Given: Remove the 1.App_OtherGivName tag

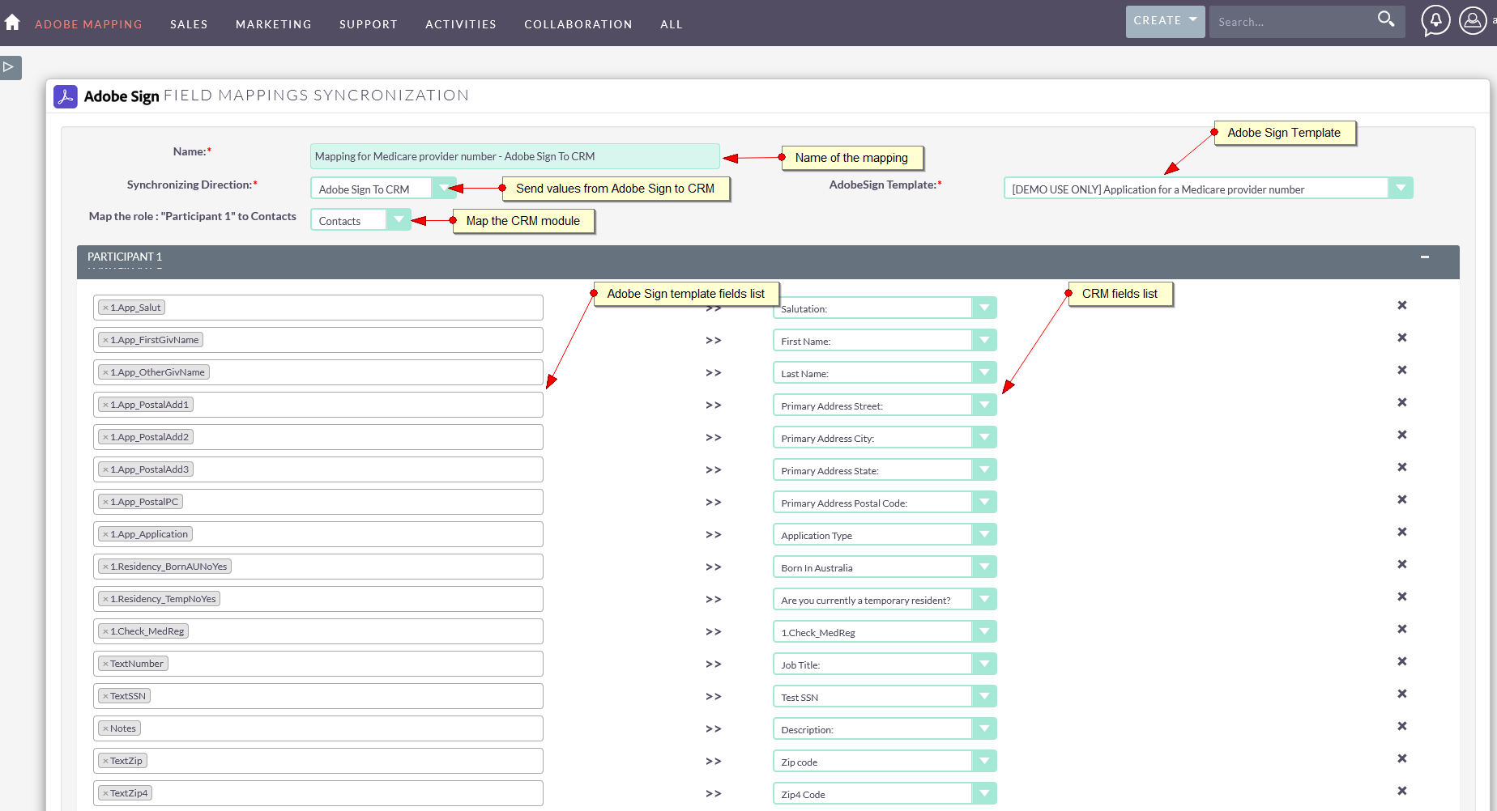Looking at the screenshot, I should pos(105,372).
